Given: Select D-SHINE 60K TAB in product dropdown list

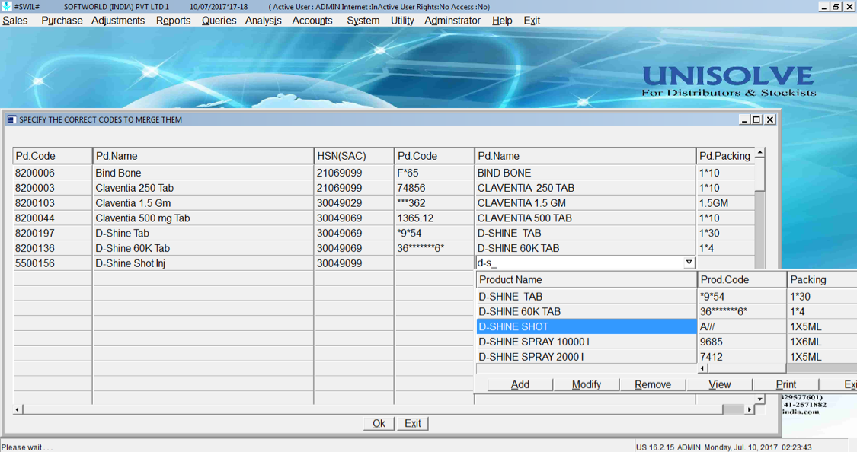Looking at the screenshot, I should point(587,311).
